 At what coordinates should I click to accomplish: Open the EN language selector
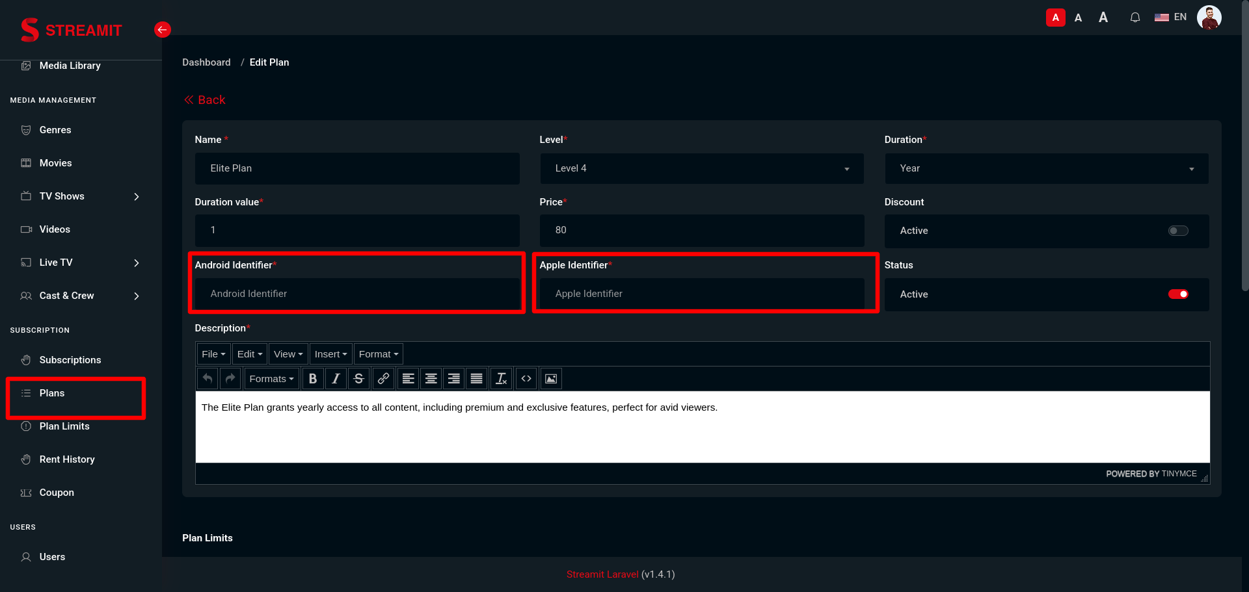[x=1171, y=18]
